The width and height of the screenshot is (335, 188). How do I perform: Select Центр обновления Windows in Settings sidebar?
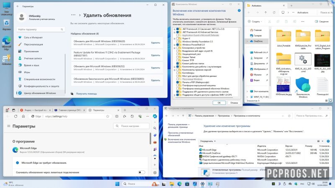(41, 93)
